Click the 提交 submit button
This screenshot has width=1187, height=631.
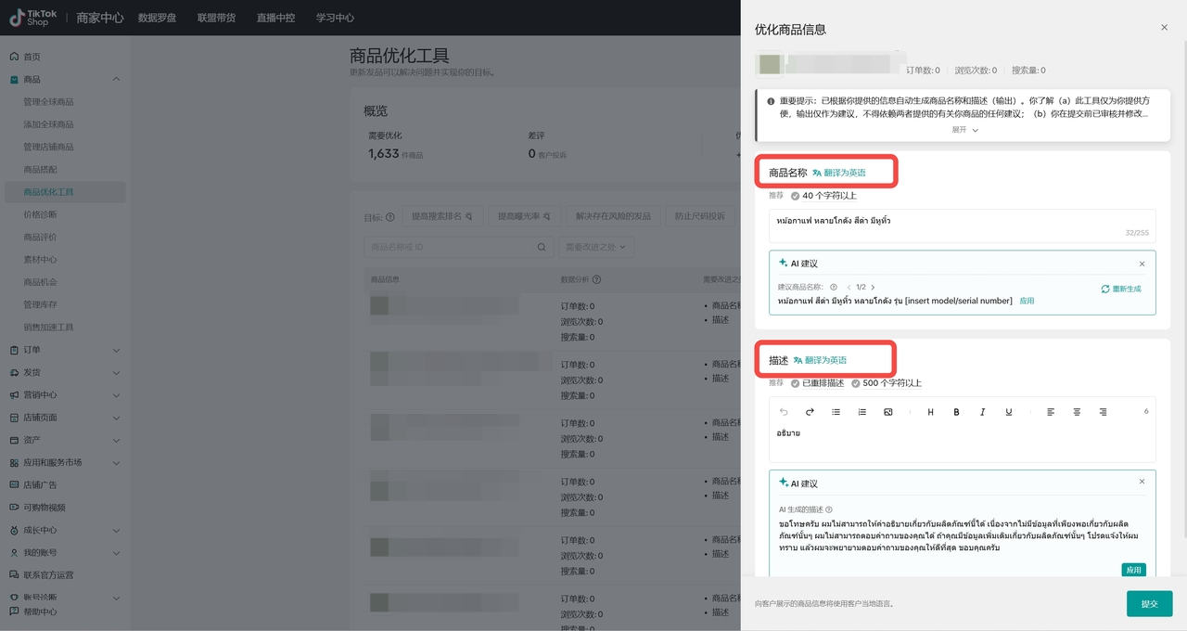[1149, 603]
